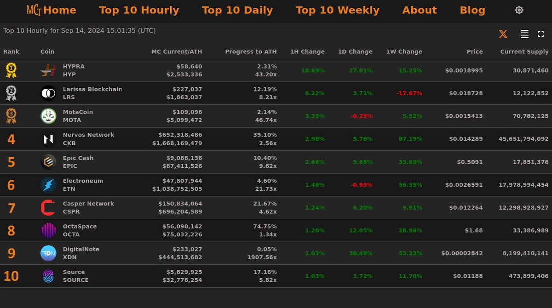Click the Source coin logo
The width and height of the screenshot is (552, 308).
(48, 276)
